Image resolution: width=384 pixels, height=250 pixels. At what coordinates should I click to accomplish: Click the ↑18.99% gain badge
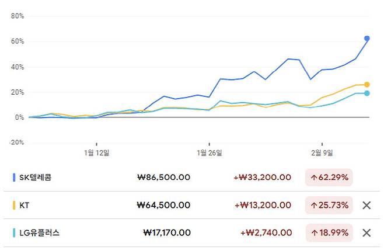[x=329, y=232]
